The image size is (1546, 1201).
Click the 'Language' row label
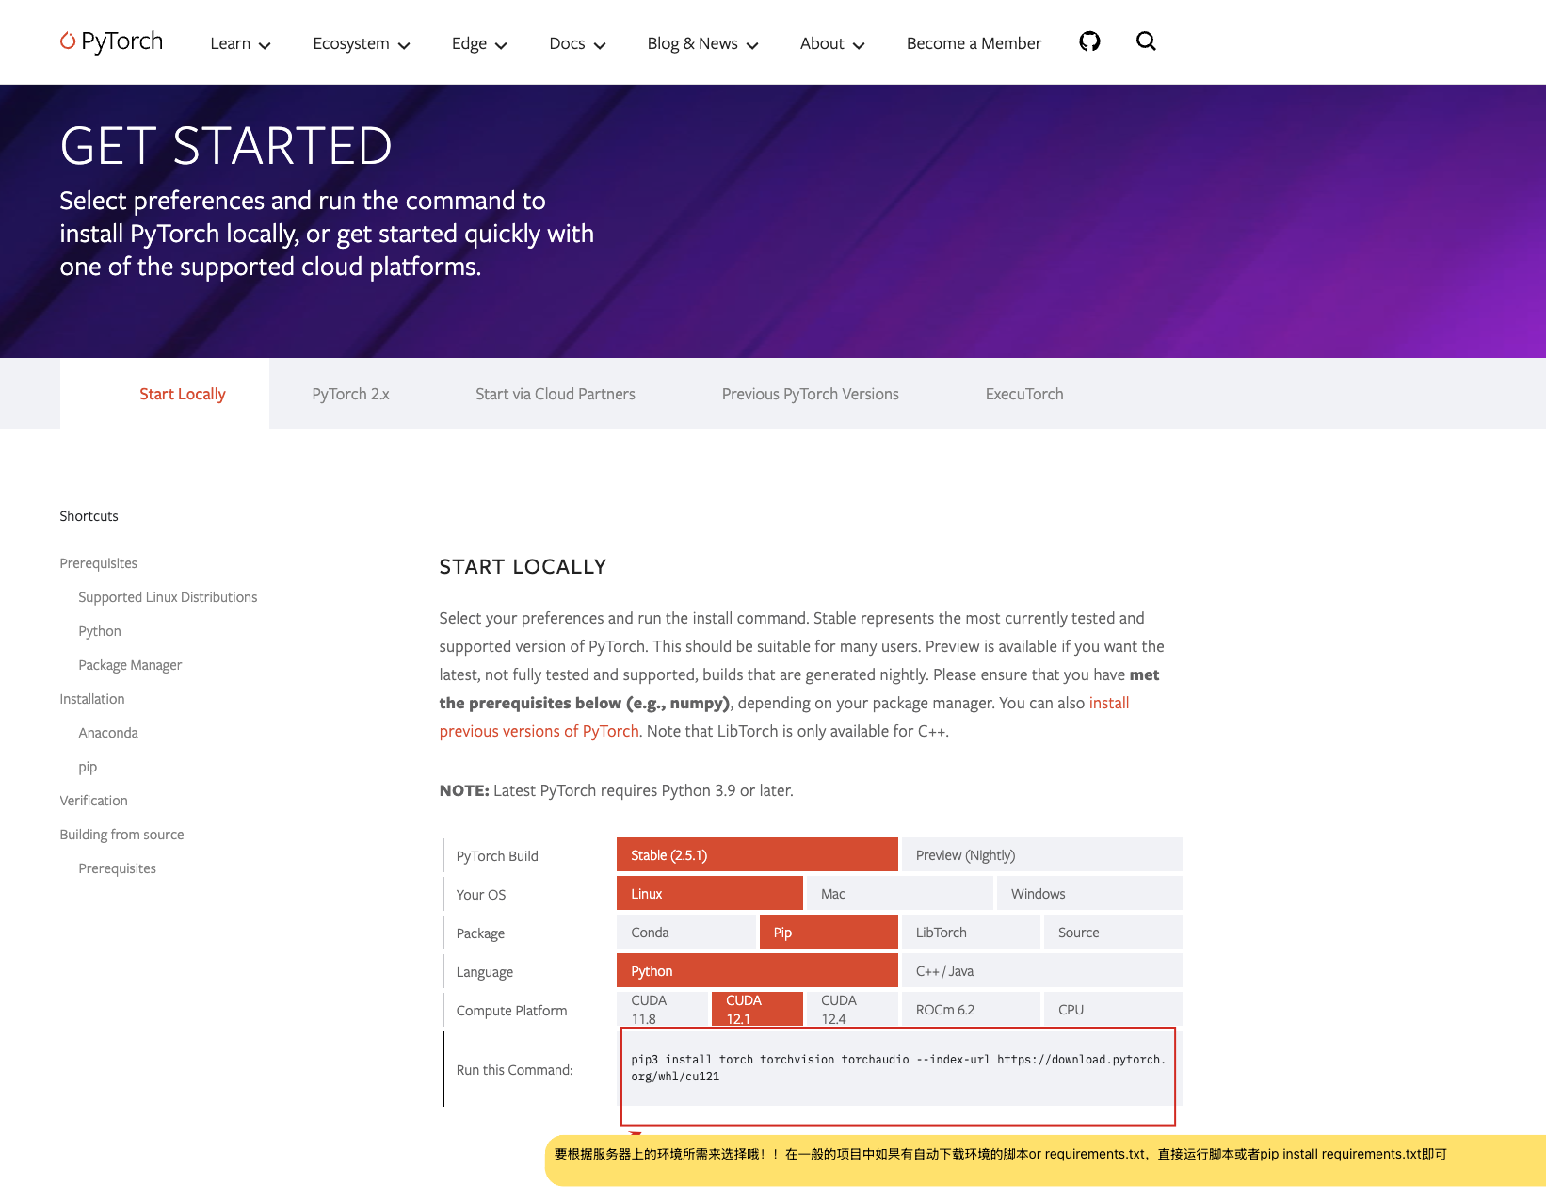pos(485,972)
